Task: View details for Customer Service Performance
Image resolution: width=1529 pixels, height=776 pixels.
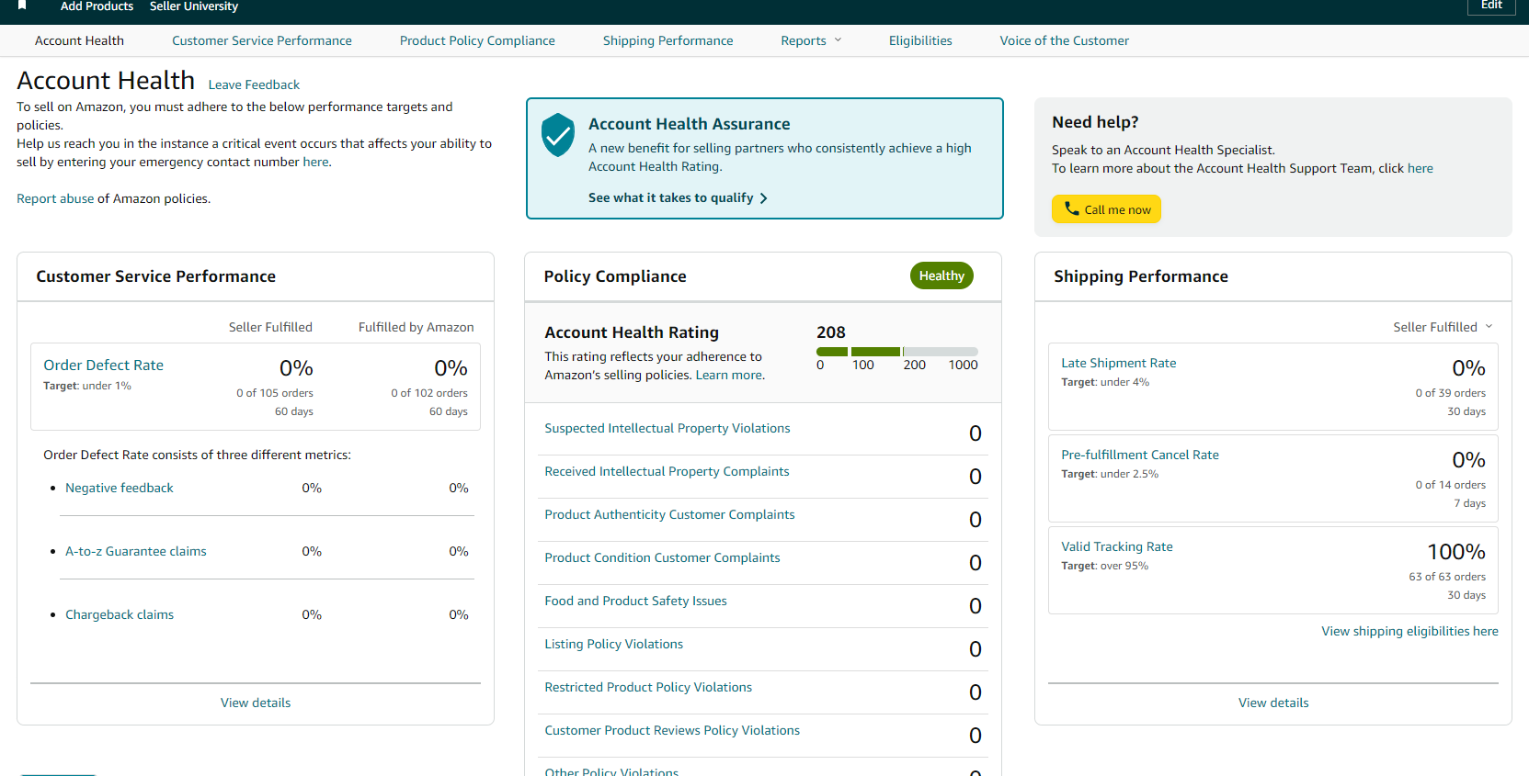Action: coord(256,703)
